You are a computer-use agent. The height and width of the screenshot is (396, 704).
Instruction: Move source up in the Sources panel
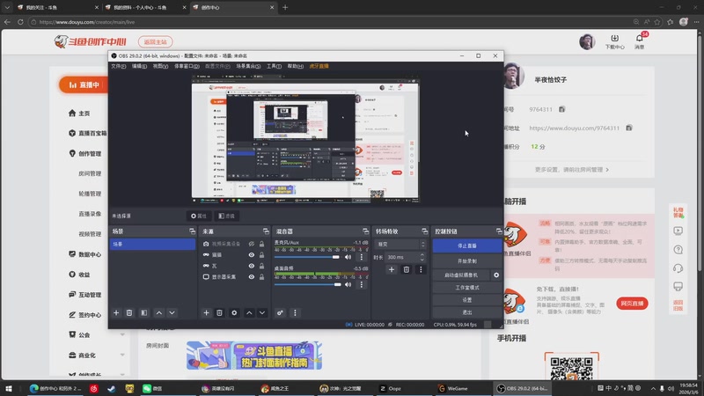249,312
